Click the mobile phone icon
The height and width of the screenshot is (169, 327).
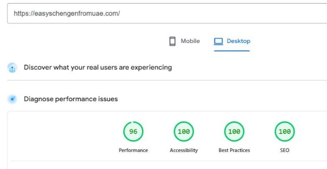point(172,41)
